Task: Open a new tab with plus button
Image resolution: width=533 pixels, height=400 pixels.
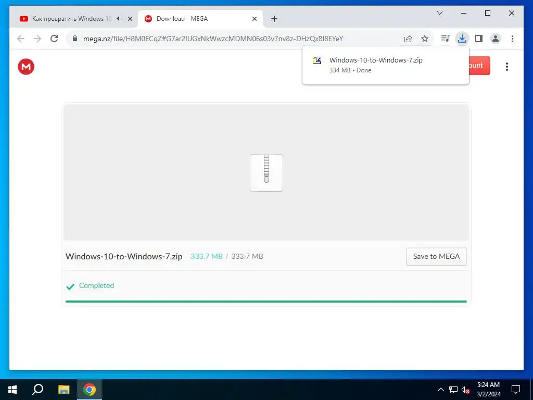Action: point(274,19)
